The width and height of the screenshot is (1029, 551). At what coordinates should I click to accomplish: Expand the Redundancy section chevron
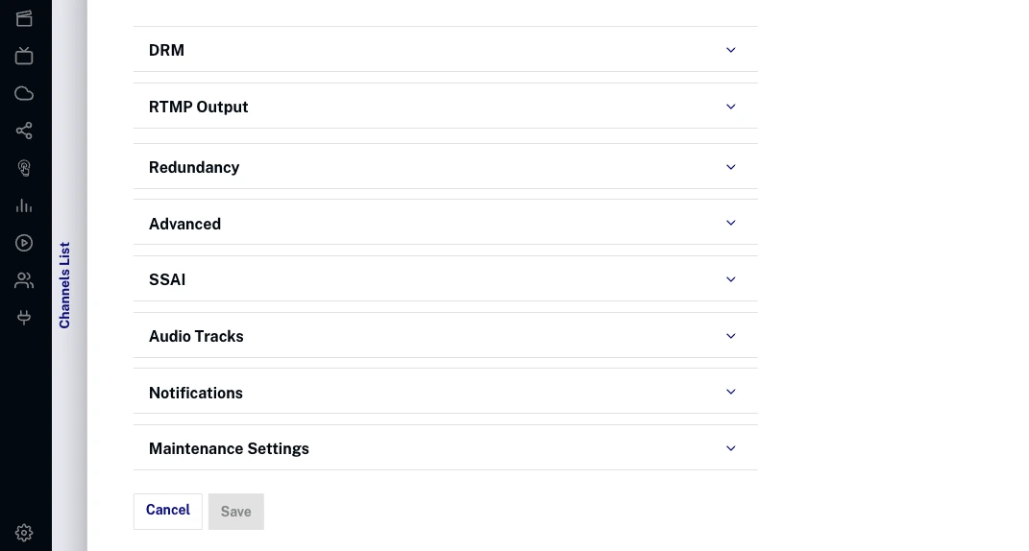(730, 167)
